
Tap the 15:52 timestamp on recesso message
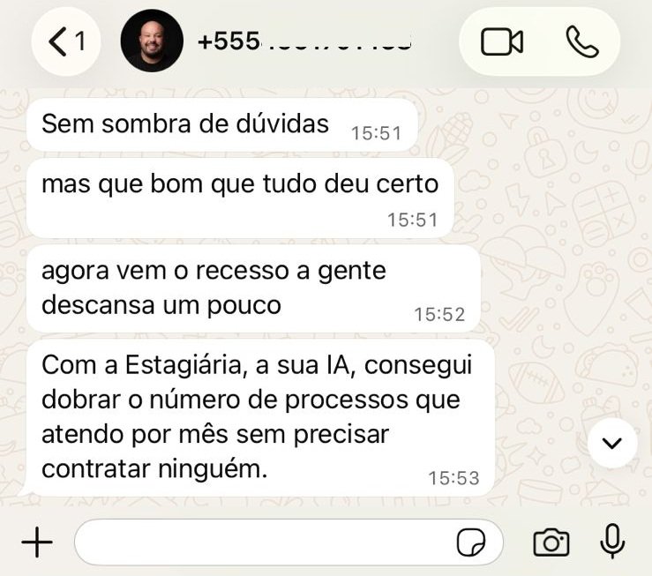(439, 315)
